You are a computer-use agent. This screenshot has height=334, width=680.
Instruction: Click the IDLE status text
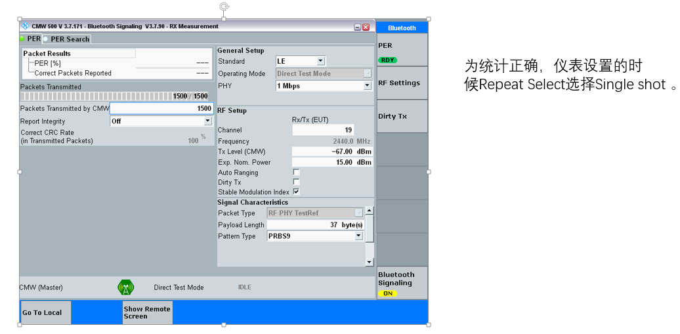pyautogui.click(x=245, y=287)
